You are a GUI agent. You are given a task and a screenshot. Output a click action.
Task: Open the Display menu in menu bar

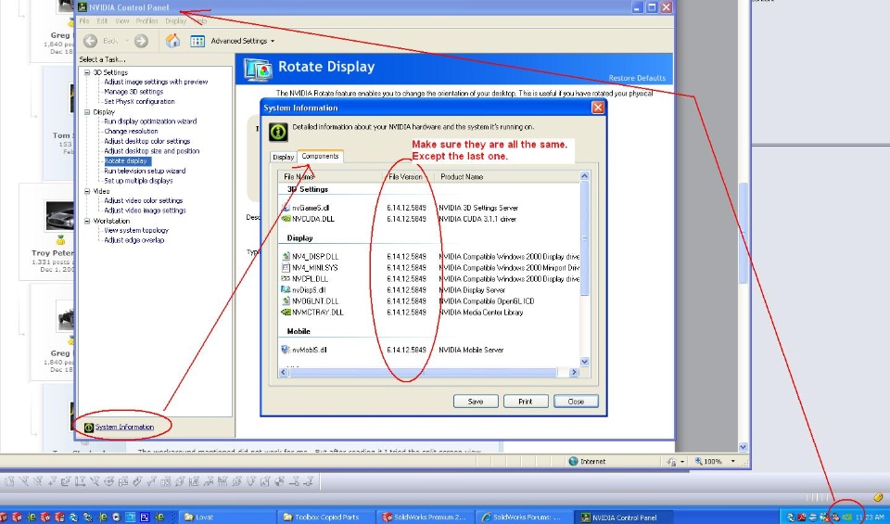[175, 21]
